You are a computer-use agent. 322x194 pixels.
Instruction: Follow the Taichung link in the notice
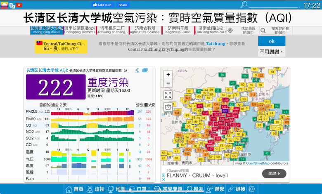coord(215,43)
